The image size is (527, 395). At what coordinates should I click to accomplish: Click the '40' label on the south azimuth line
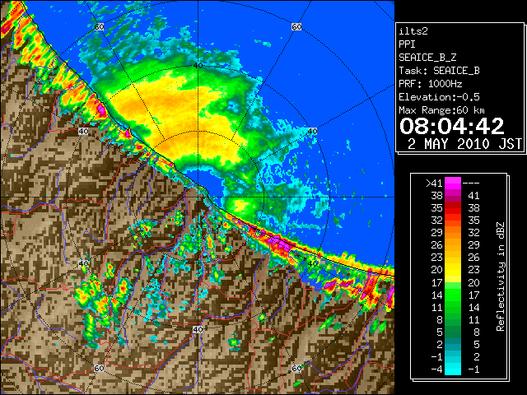click(x=198, y=329)
